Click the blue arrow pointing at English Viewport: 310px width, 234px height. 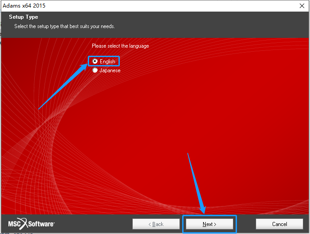[63, 86]
